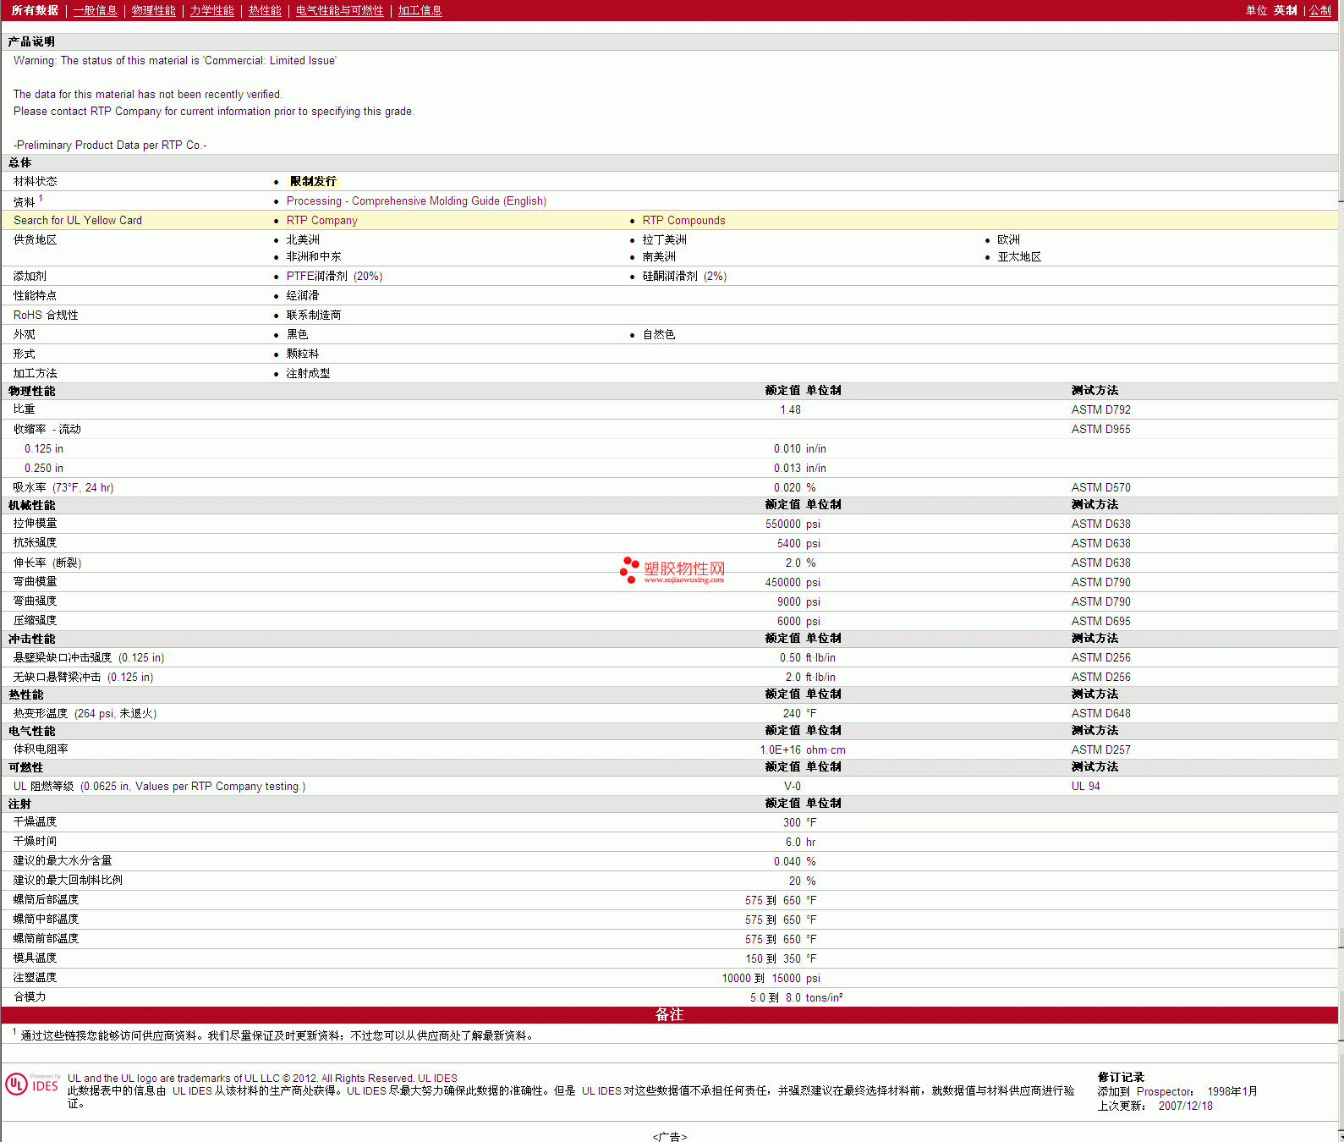
Task: Select 英制 (imperial) units
Action: 1285,10
